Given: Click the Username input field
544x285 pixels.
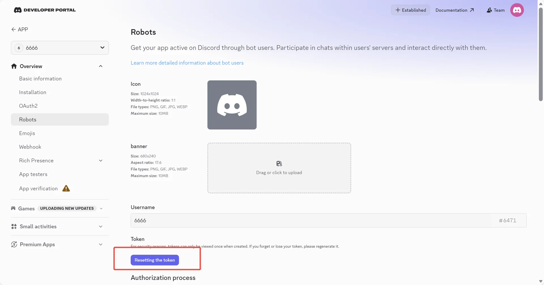Looking at the screenshot, I should tap(328, 220).
